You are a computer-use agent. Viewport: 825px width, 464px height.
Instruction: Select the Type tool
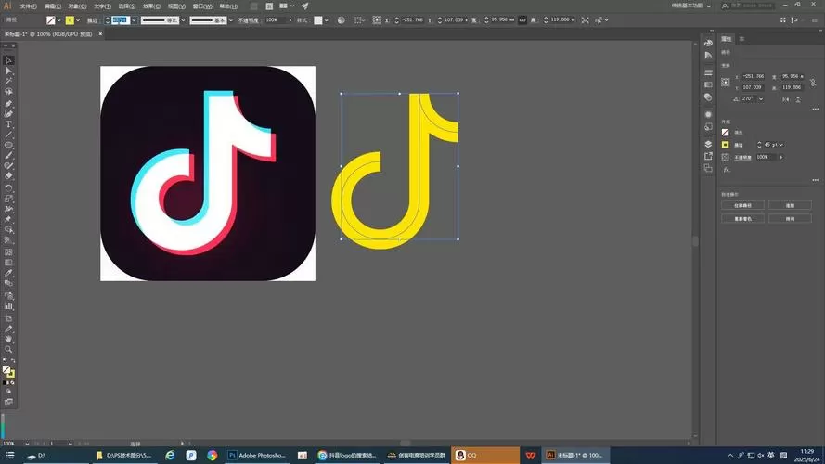[x=8, y=124]
